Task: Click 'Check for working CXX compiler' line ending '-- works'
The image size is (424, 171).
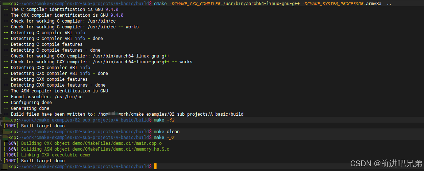Action: pyautogui.click(x=98, y=62)
